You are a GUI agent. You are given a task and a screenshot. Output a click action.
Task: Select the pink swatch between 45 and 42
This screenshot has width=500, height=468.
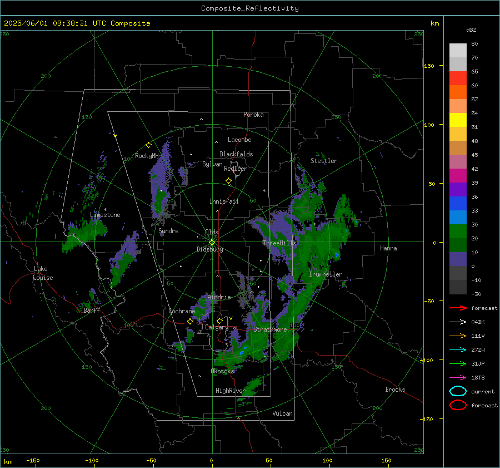point(458,161)
